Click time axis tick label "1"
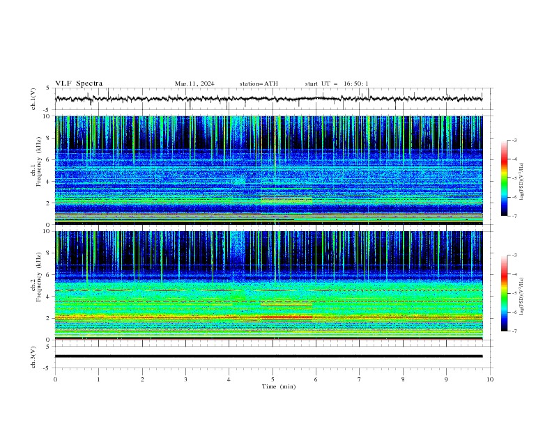This screenshot has width=552, height=426. pos(98,379)
